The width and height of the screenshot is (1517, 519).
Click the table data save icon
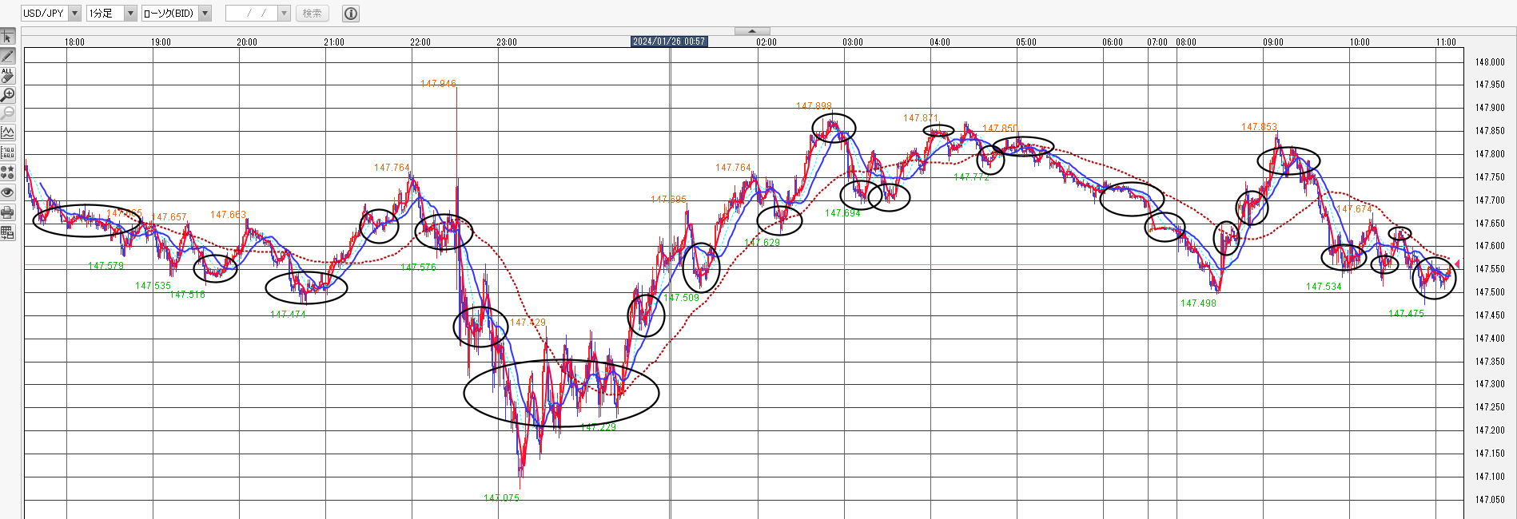pos(7,232)
